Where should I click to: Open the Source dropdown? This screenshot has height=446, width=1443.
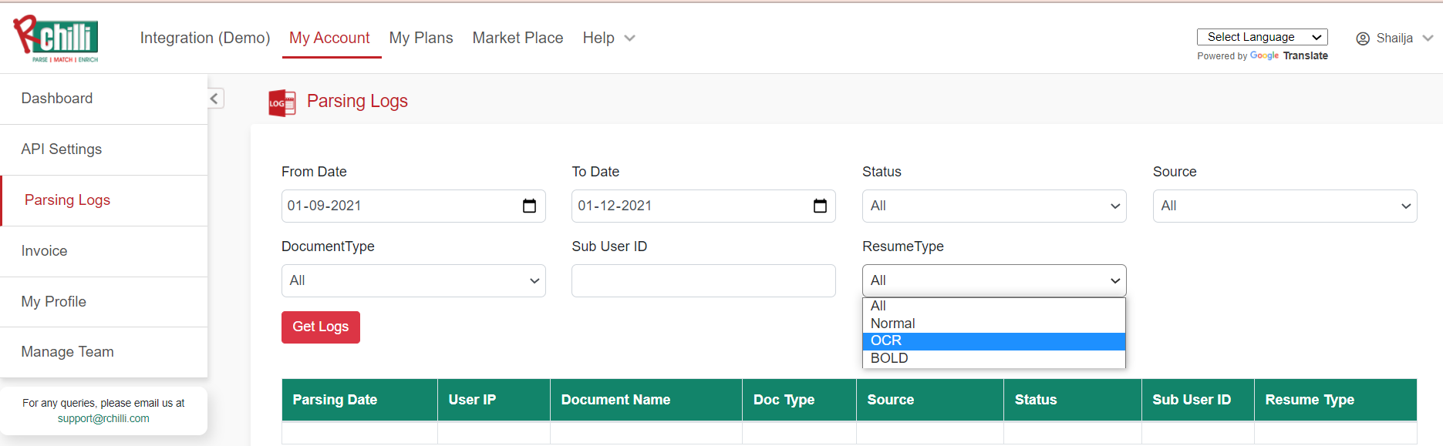pyautogui.click(x=1284, y=206)
